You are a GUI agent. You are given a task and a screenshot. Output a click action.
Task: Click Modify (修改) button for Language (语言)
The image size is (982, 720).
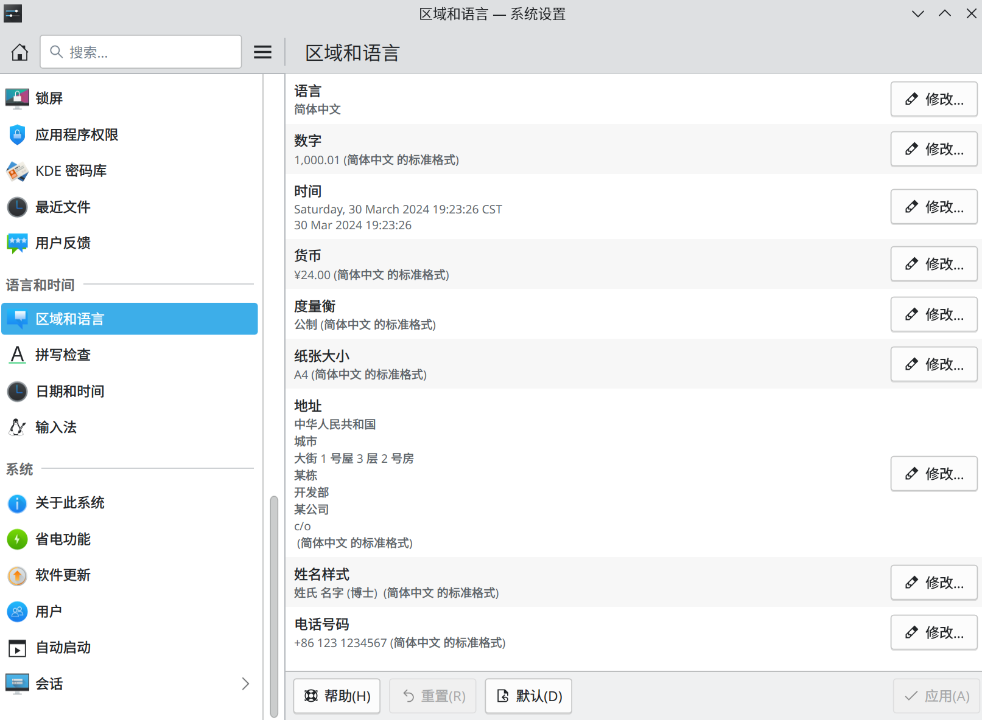[933, 99]
